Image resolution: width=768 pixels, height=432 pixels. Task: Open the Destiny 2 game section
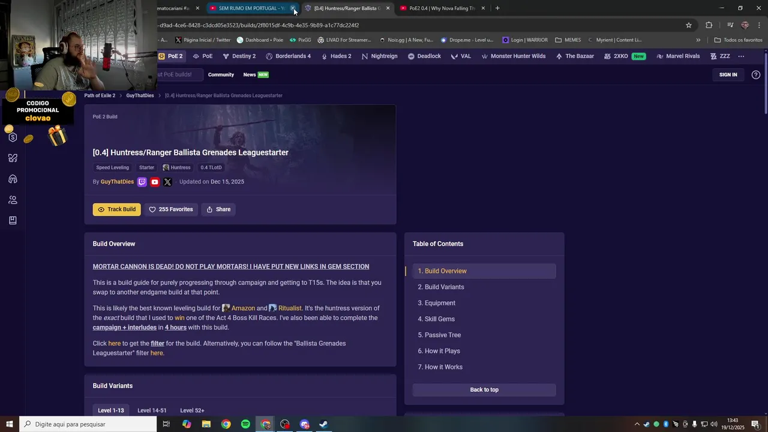(239, 56)
